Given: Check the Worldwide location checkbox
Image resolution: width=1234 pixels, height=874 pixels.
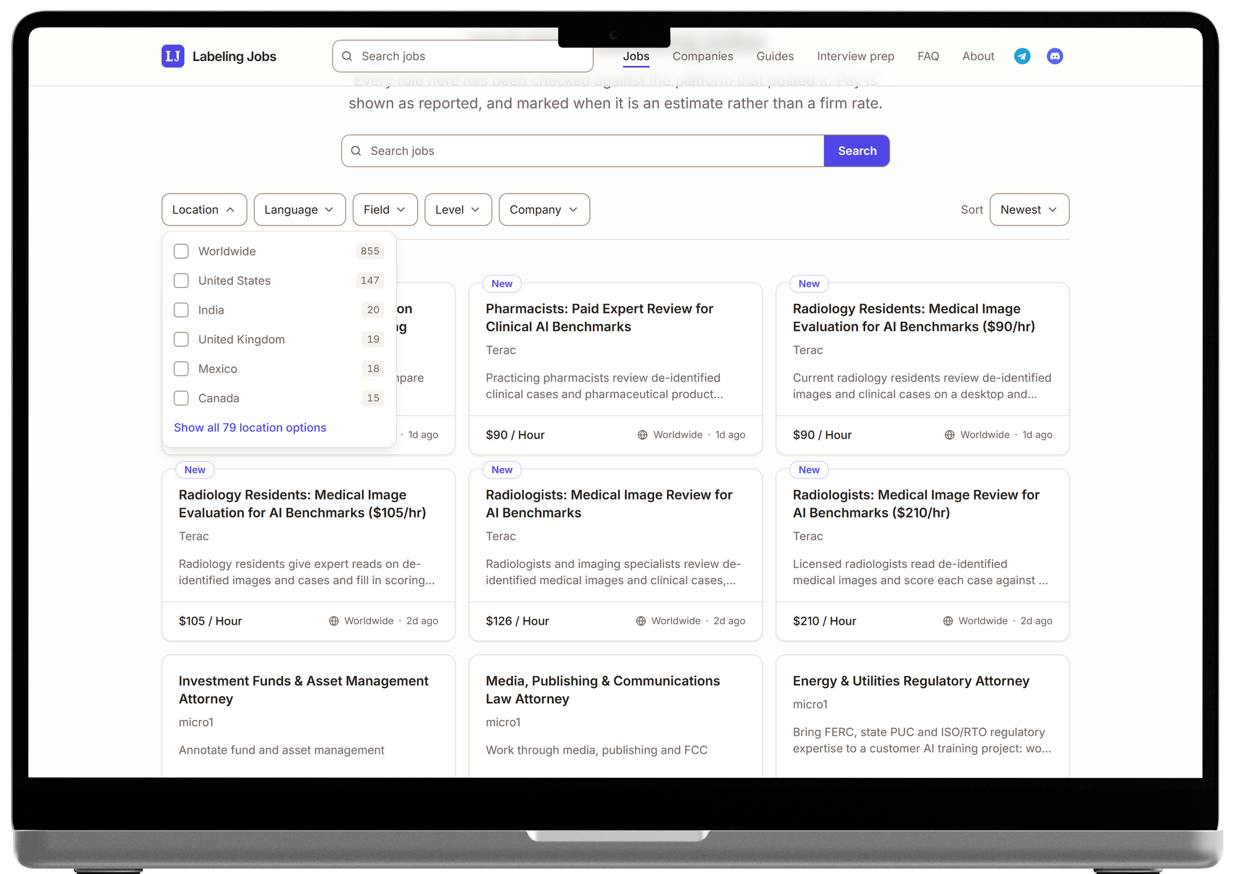Looking at the screenshot, I should point(181,251).
